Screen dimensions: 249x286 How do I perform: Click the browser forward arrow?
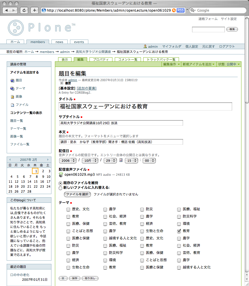pyautogui.click(x=14, y=10)
